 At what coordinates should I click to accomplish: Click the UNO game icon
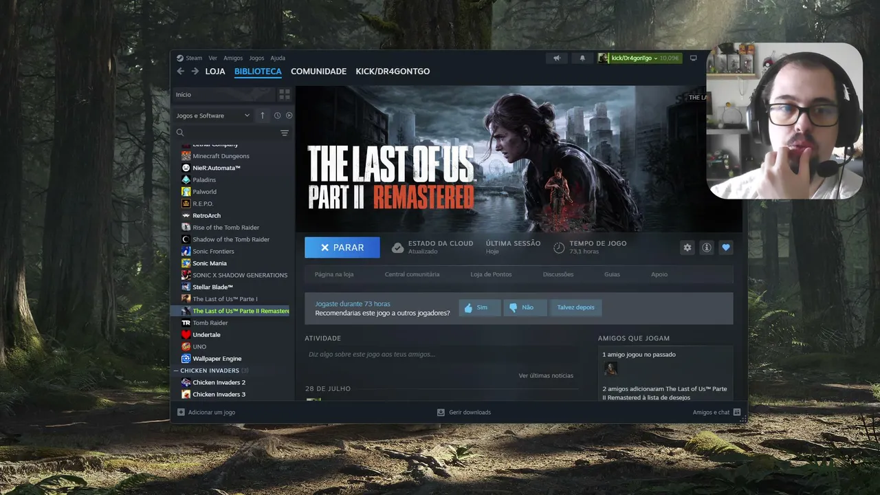(186, 346)
